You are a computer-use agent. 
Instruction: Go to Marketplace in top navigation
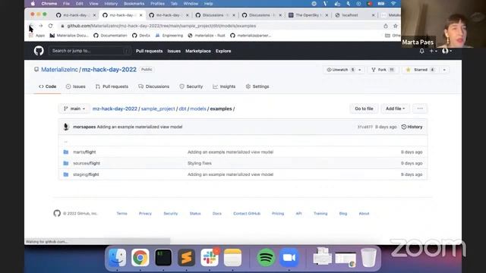coord(198,51)
